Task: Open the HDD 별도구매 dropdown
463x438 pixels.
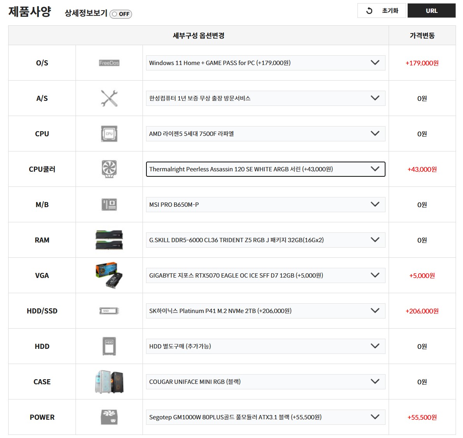Action: tap(266, 346)
